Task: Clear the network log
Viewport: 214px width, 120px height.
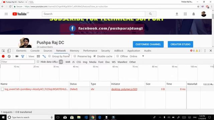Action: pyautogui.click(x=9, y=56)
